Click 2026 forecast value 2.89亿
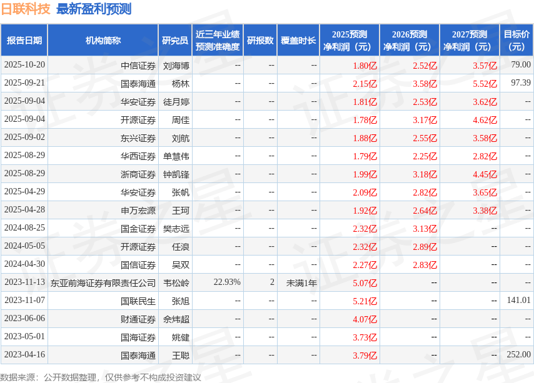 click(x=425, y=247)
